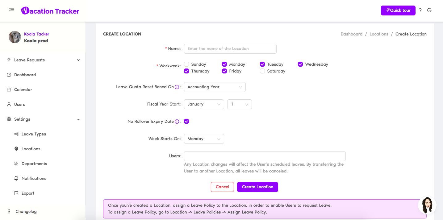The width and height of the screenshot is (443, 220).
Task: Click the Koala prod company name
Action: tap(36, 41)
